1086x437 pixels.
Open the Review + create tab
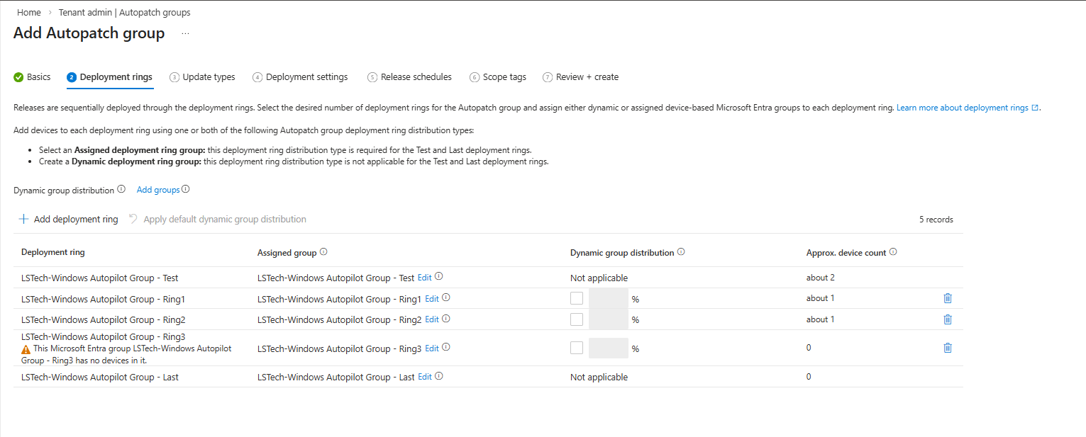coord(580,77)
